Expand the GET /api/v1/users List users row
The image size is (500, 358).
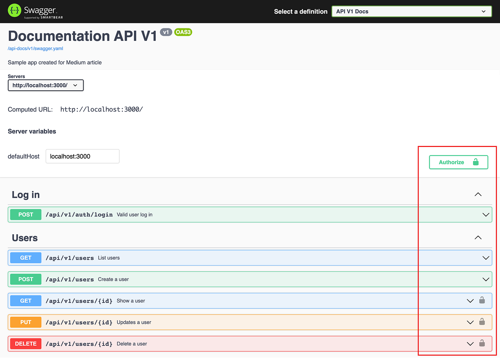click(485, 257)
